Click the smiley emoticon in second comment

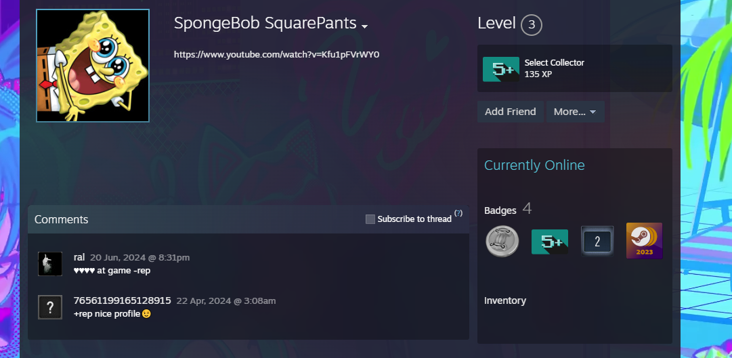click(146, 314)
